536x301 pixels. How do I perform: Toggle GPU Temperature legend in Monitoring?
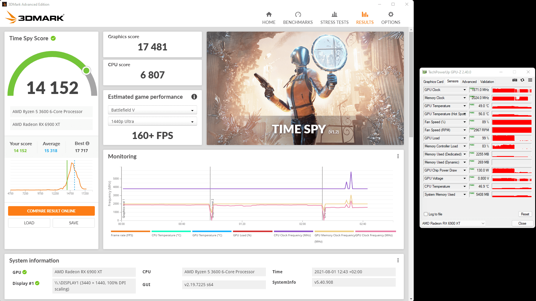[x=212, y=234]
